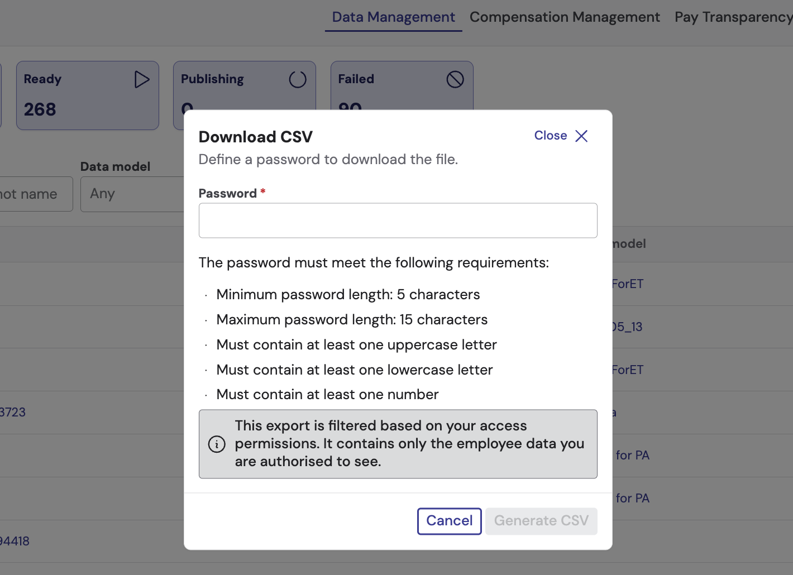Open the row link ending in 94418
This screenshot has width=793, height=575.
click(x=15, y=541)
